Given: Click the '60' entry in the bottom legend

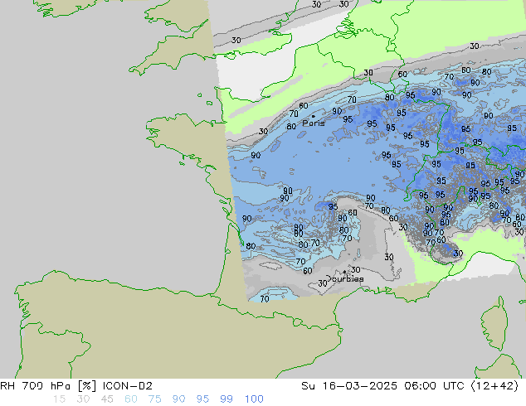Looking at the screenshot, I should coord(131,399).
